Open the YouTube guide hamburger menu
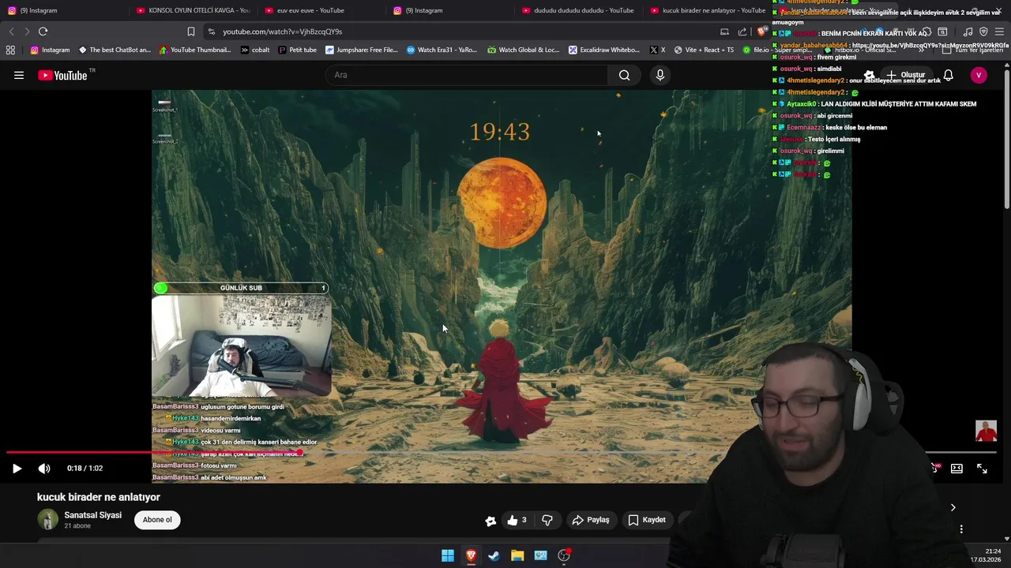 pos(19,75)
